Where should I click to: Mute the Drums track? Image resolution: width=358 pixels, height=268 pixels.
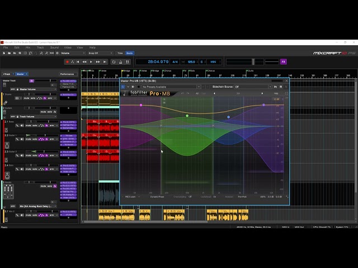click(x=27, y=98)
